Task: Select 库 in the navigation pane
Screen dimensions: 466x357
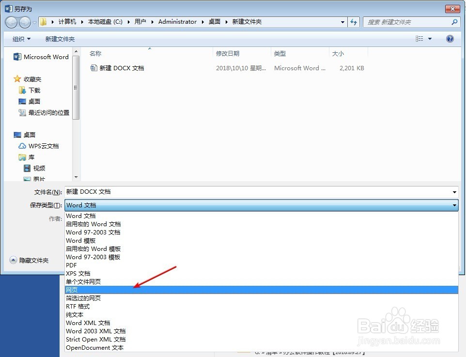Action: (27, 157)
